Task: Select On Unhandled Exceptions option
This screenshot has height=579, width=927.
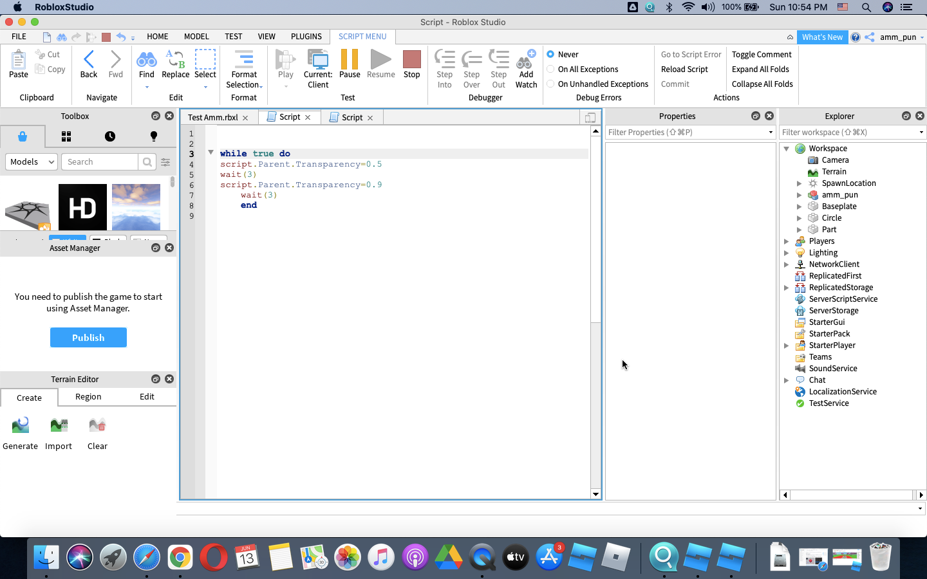Action: (x=550, y=84)
